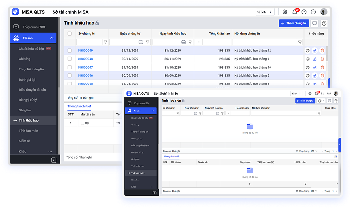Open Ghi tăng in Tính khấu hao window sidebar
Viewport: 351px width, 208px height.
coord(25,59)
